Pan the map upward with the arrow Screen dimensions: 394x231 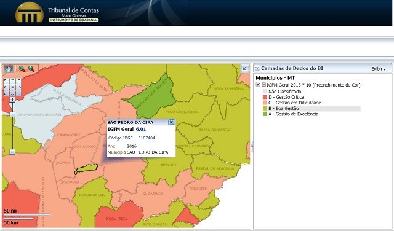(12, 80)
